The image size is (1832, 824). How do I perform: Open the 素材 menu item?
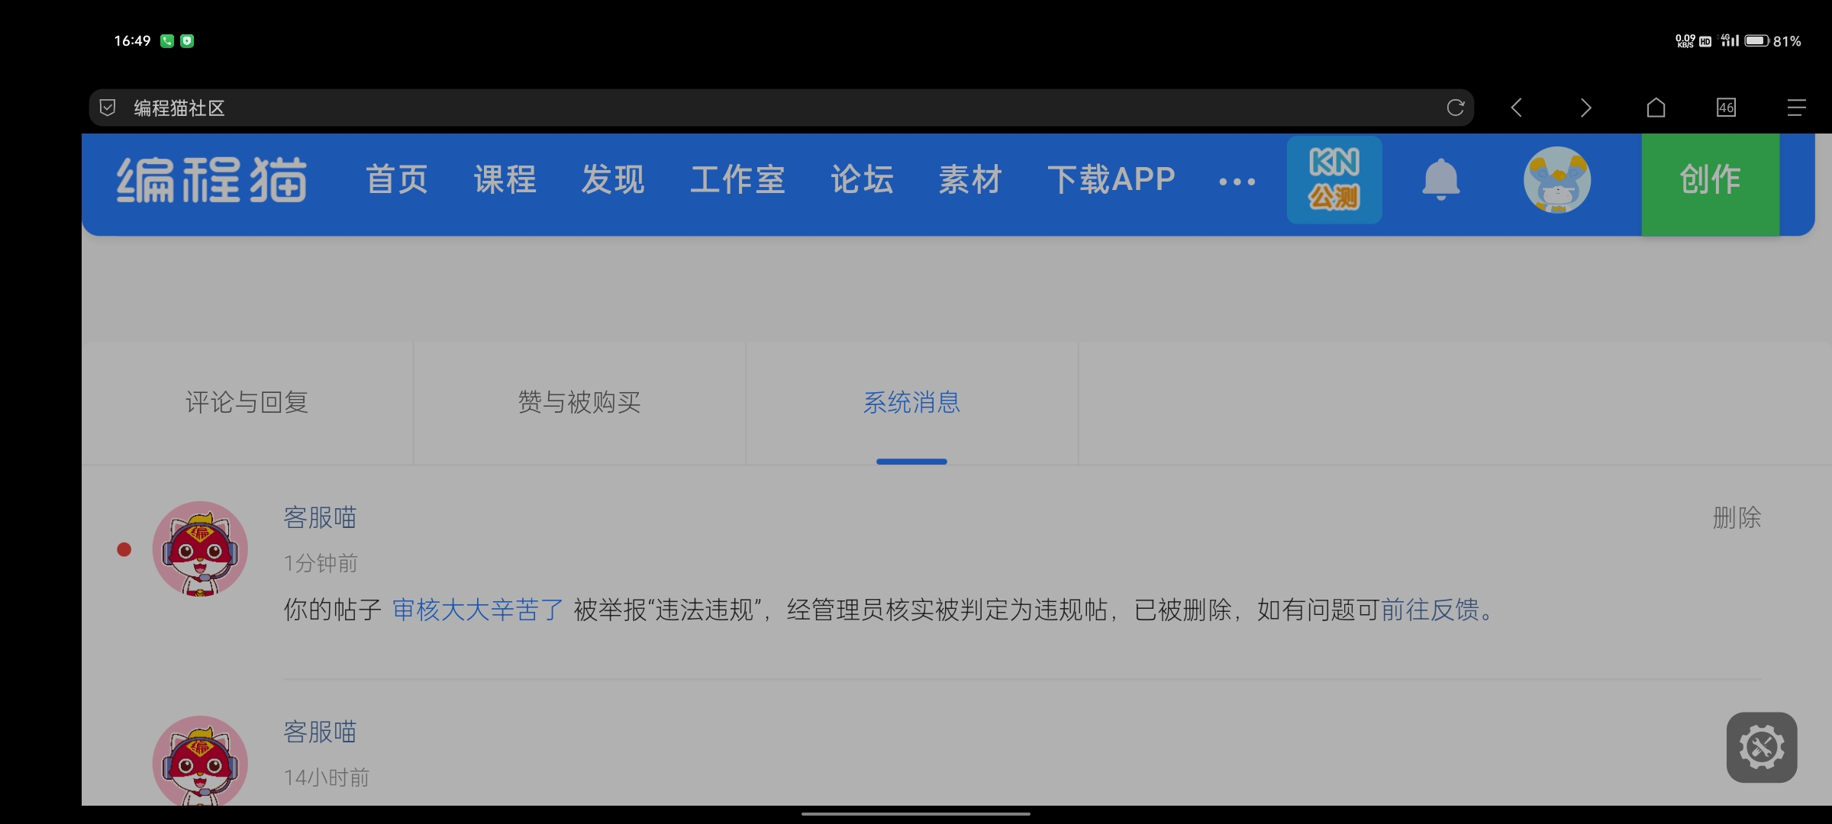970,180
